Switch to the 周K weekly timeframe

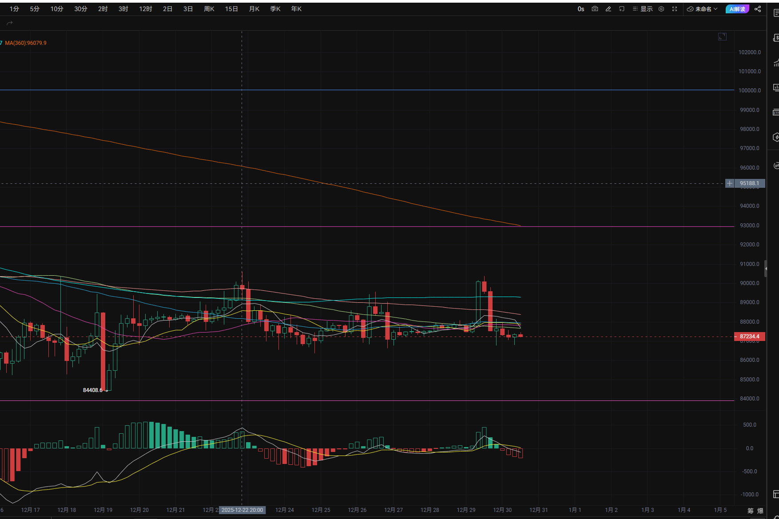click(x=209, y=9)
